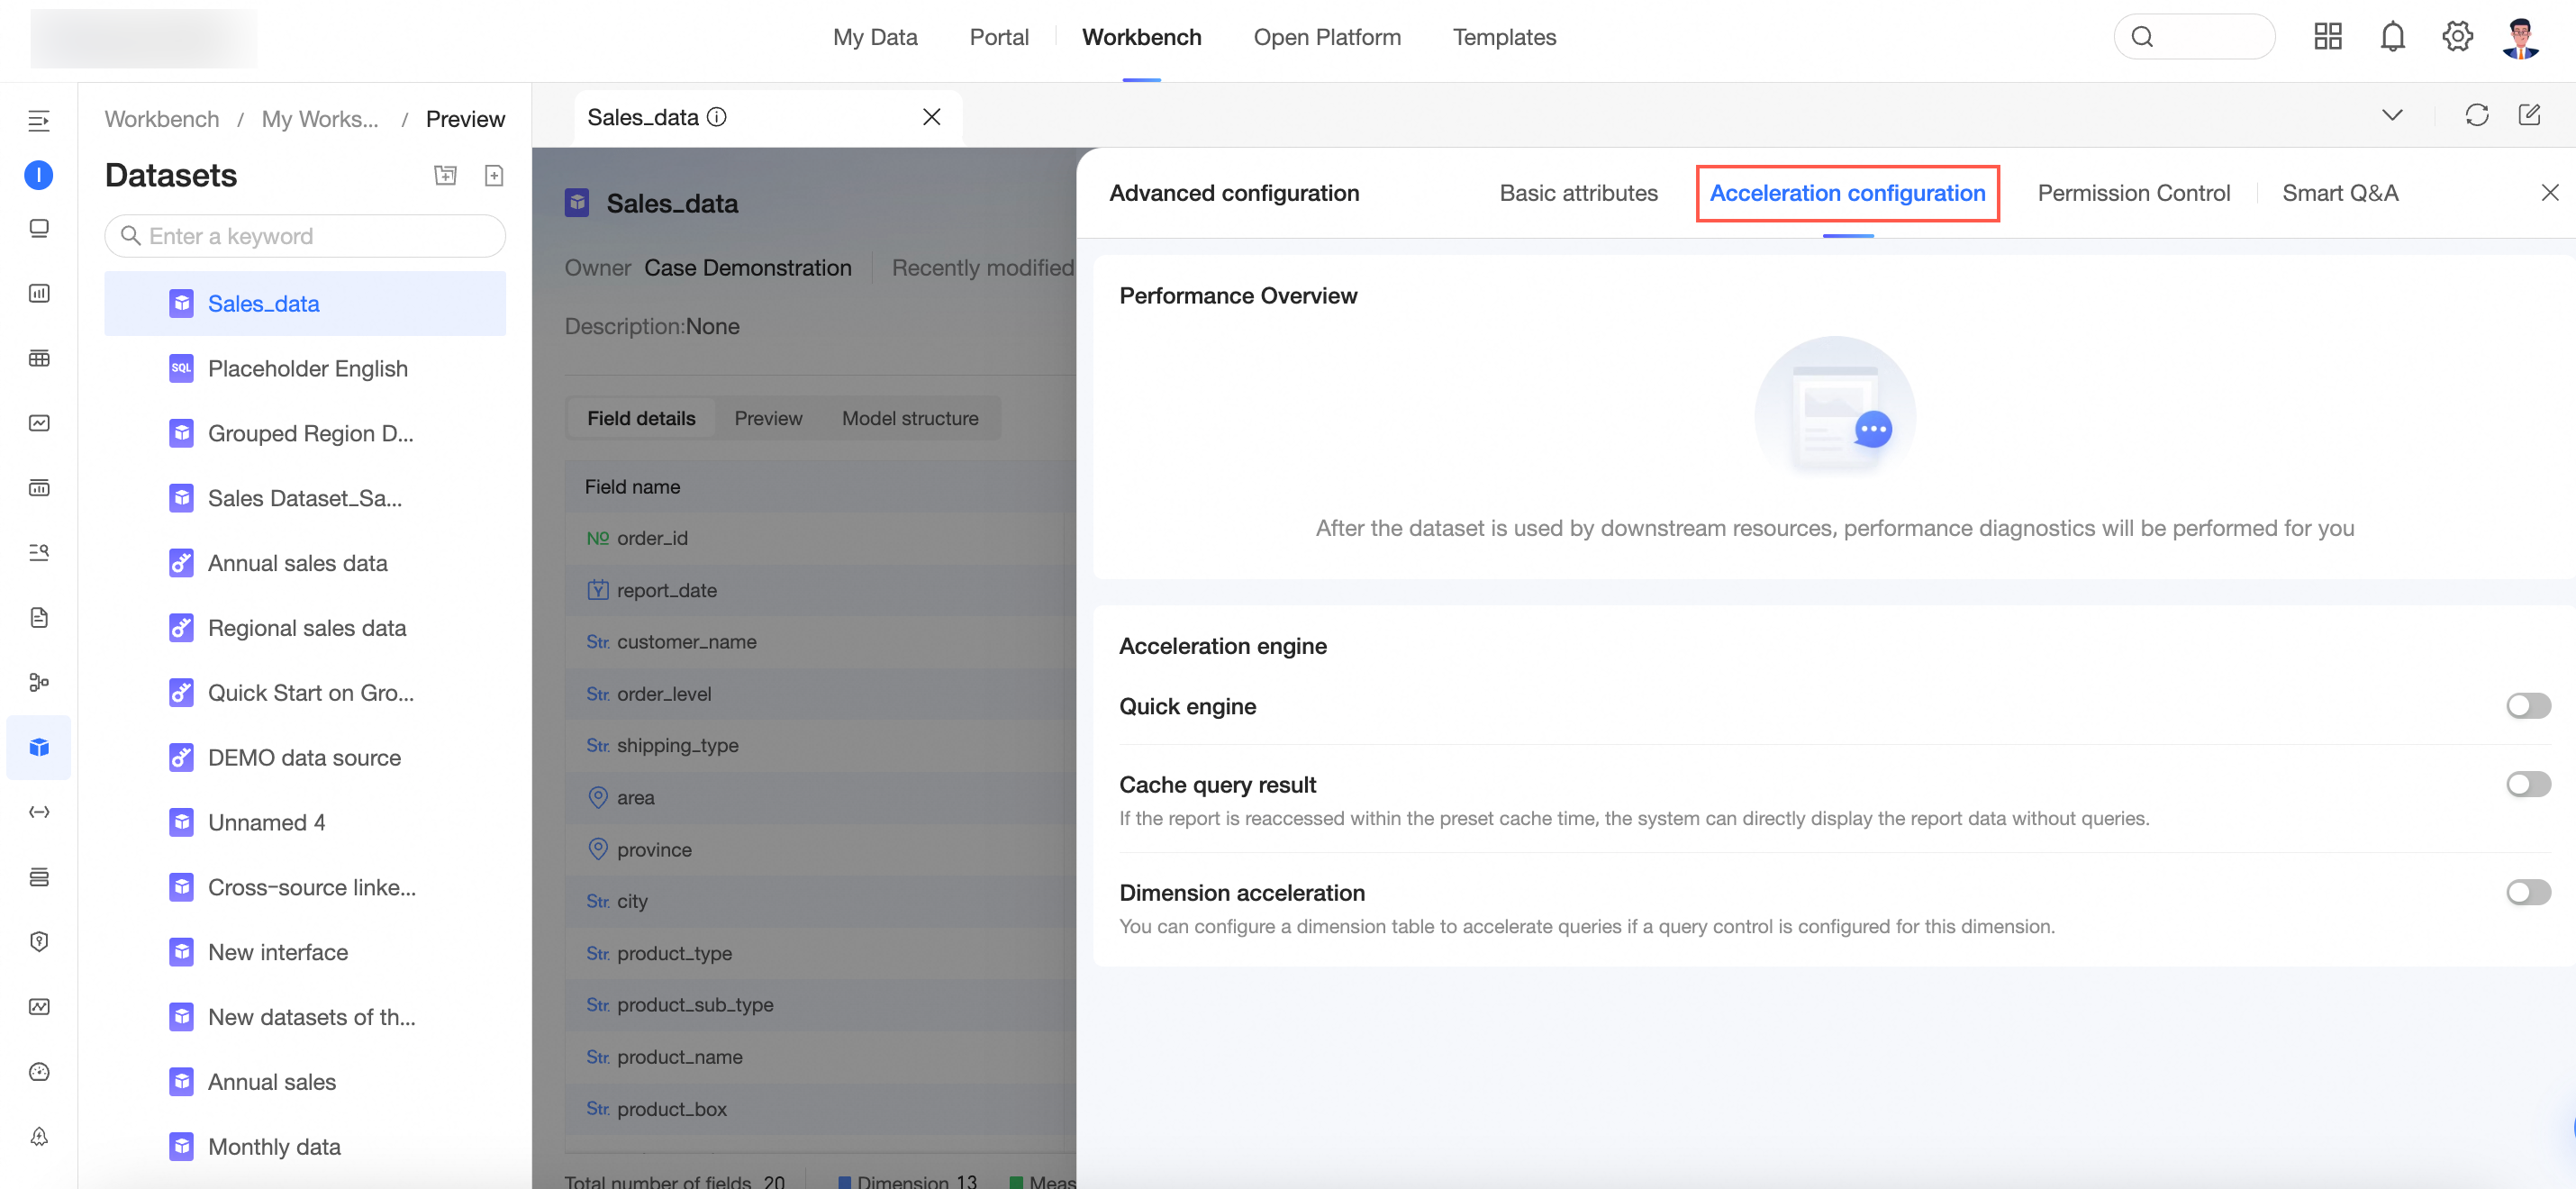Open settings gear in top bar

pyautogui.click(x=2456, y=37)
